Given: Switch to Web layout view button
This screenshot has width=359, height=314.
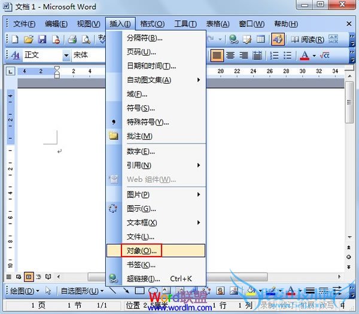Looking at the screenshot, I should tap(19, 277).
